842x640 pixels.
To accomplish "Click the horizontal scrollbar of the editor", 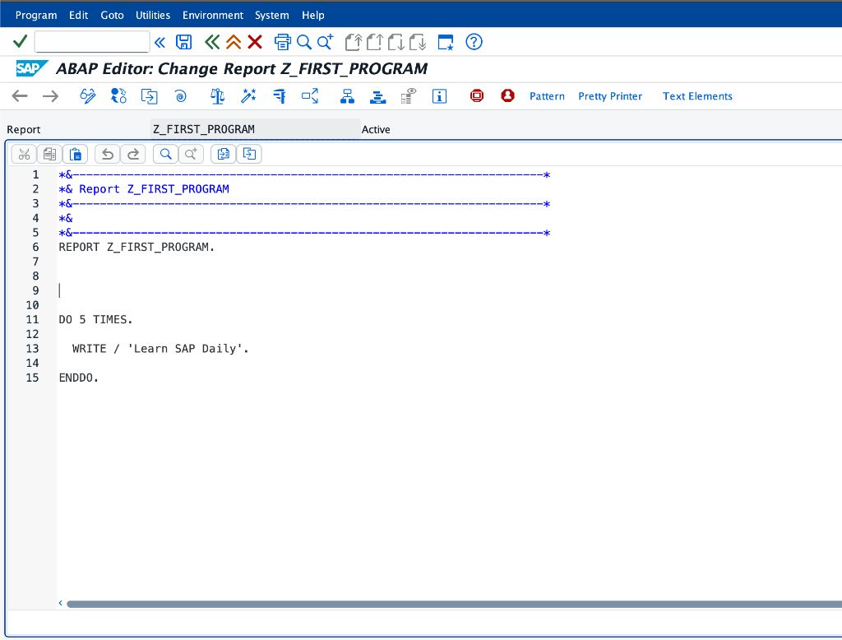I will [454, 604].
